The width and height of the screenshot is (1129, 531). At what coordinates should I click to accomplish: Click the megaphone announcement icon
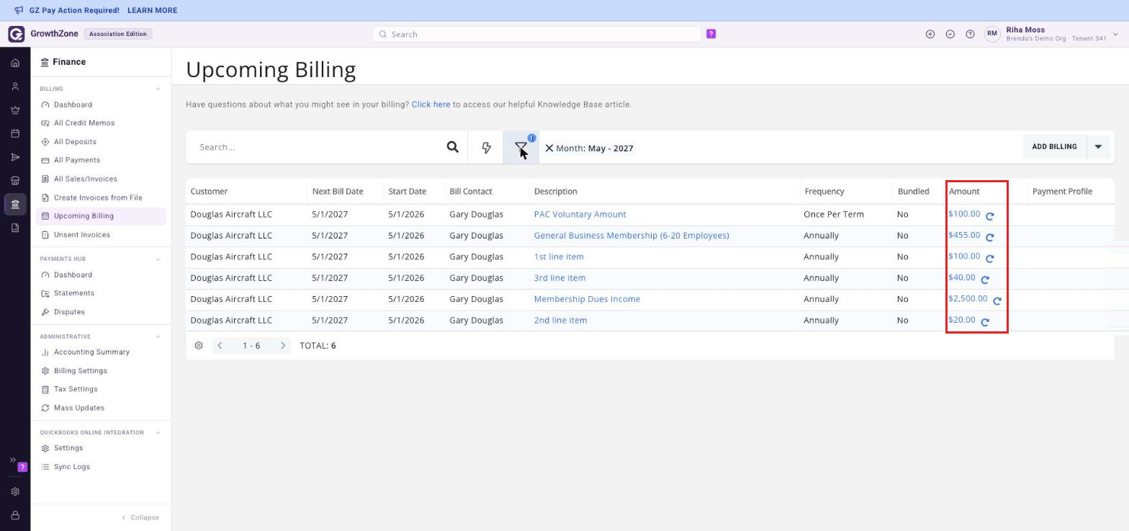(x=19, y=11)
